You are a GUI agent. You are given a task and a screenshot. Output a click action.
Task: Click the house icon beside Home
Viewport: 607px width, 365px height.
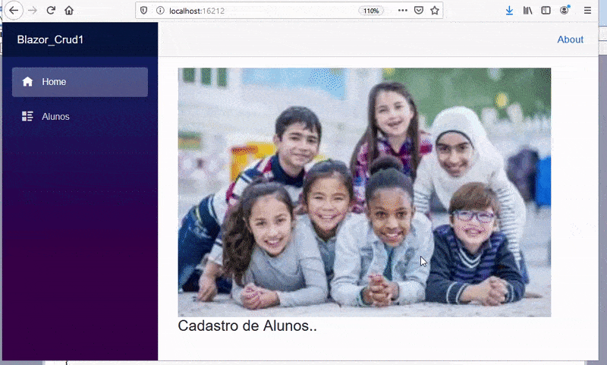(27, 82)
